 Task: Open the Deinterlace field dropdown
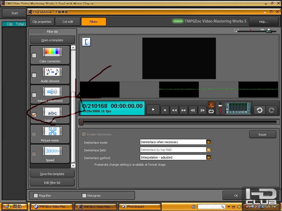pos(208,150)
